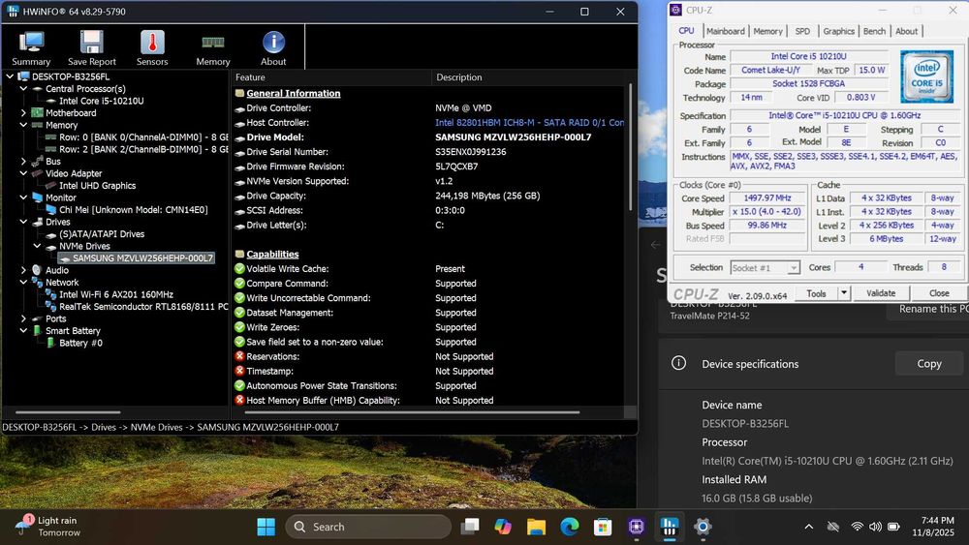Switch to SPD tab in CPU-Z

(802, 31)
